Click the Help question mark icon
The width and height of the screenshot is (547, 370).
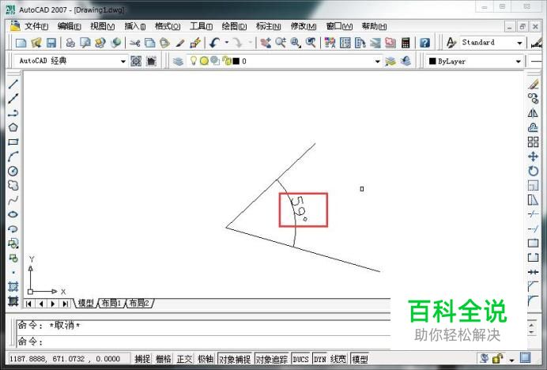coord(424,43)
